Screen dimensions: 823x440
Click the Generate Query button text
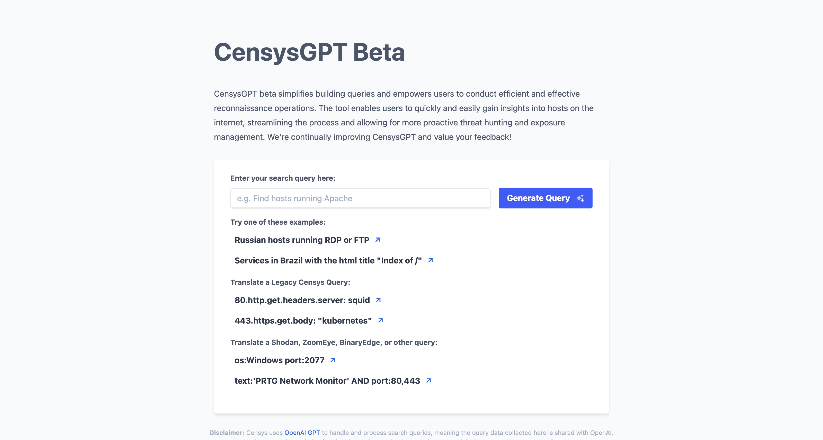pos(538,198)
